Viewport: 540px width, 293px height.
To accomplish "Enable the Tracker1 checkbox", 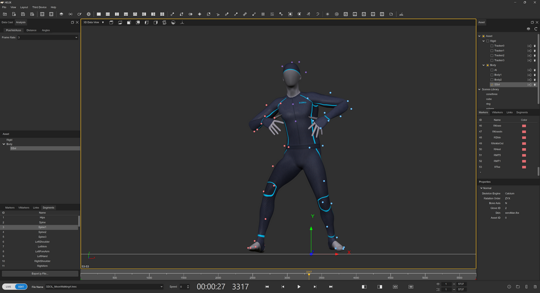I will point(492,50).
